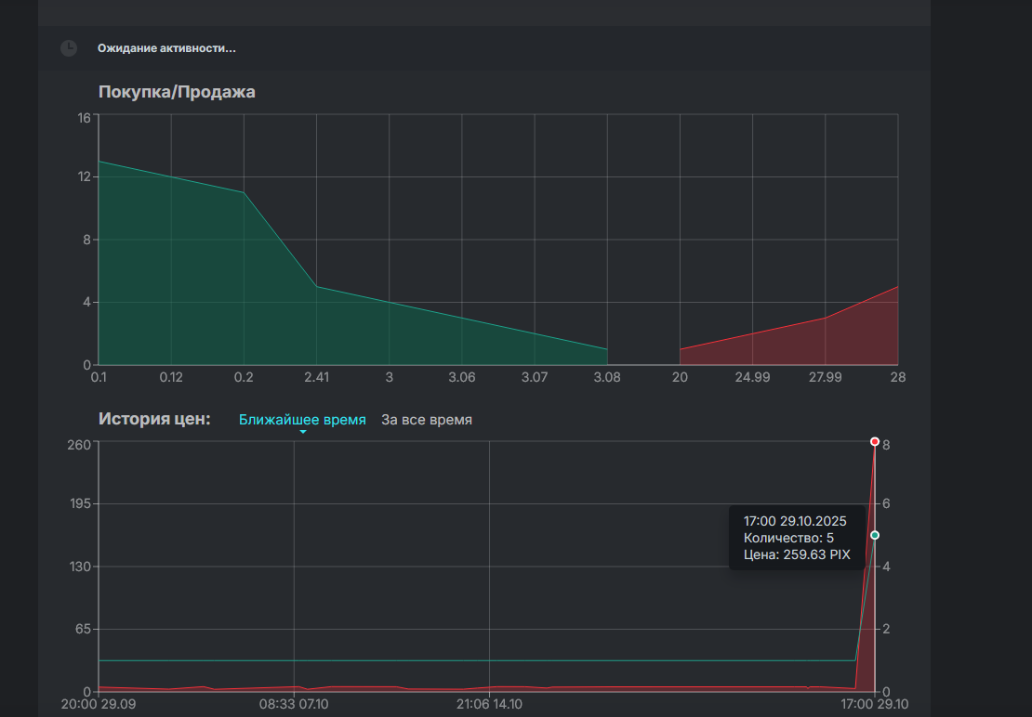Click the Покупка/Продажа chart heading

pos(177,92)
